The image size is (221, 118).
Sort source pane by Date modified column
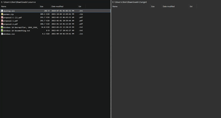click(57, 6)
